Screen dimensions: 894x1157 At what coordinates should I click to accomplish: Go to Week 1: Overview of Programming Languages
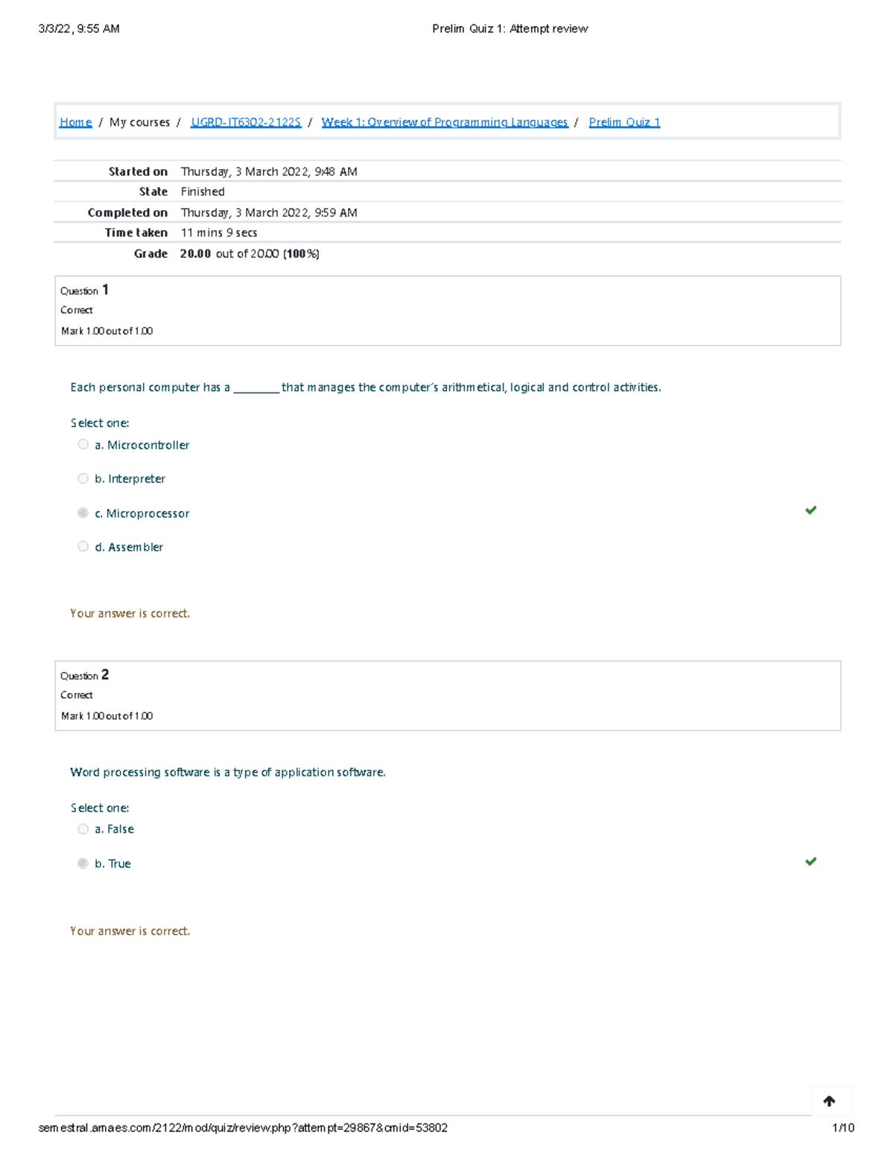tap(444, 122)
